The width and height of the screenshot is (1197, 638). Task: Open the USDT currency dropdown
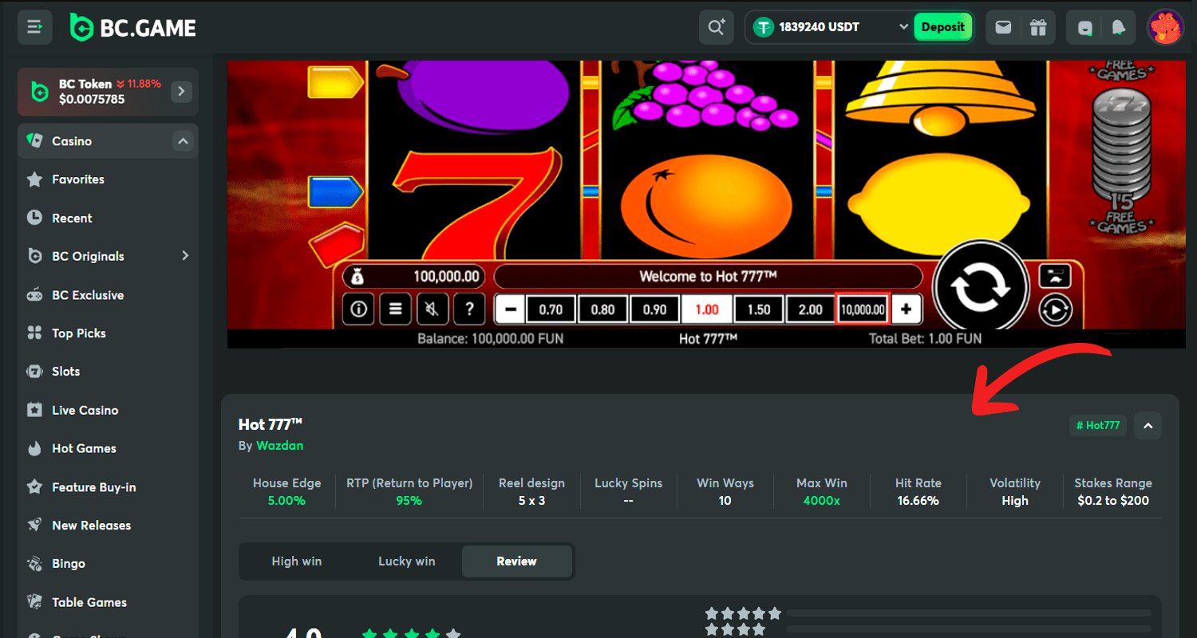tap(831, 27)
